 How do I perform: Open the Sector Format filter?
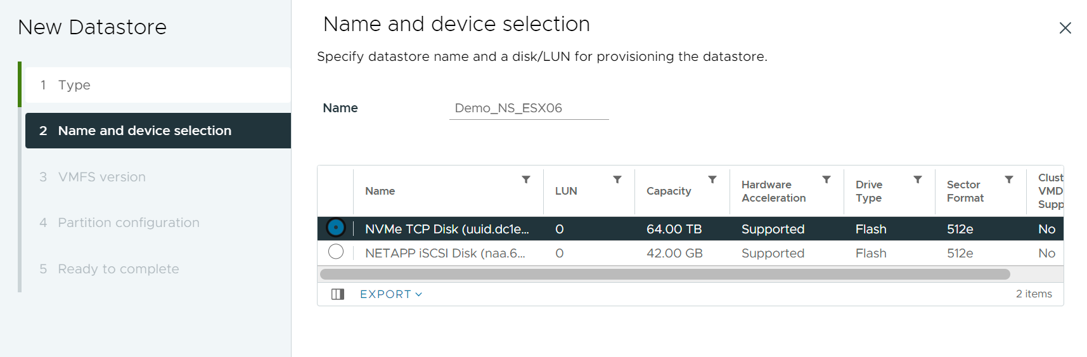coord(1009,179)
